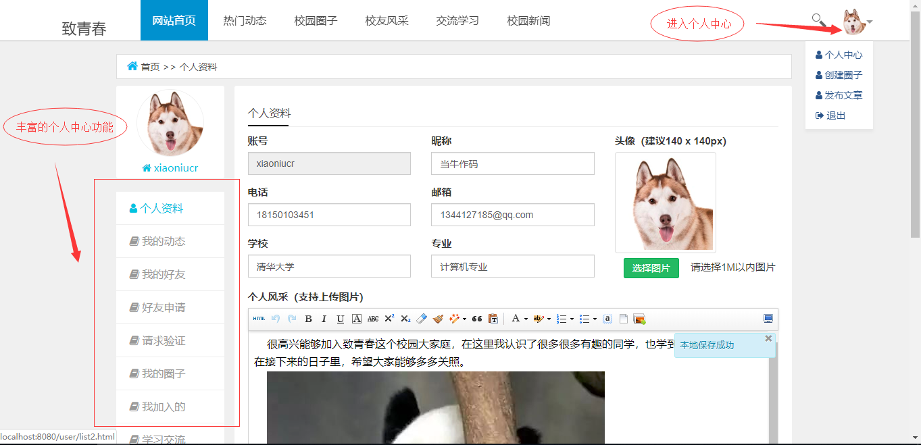Click the 致青春 site logo

click(84, 28)
